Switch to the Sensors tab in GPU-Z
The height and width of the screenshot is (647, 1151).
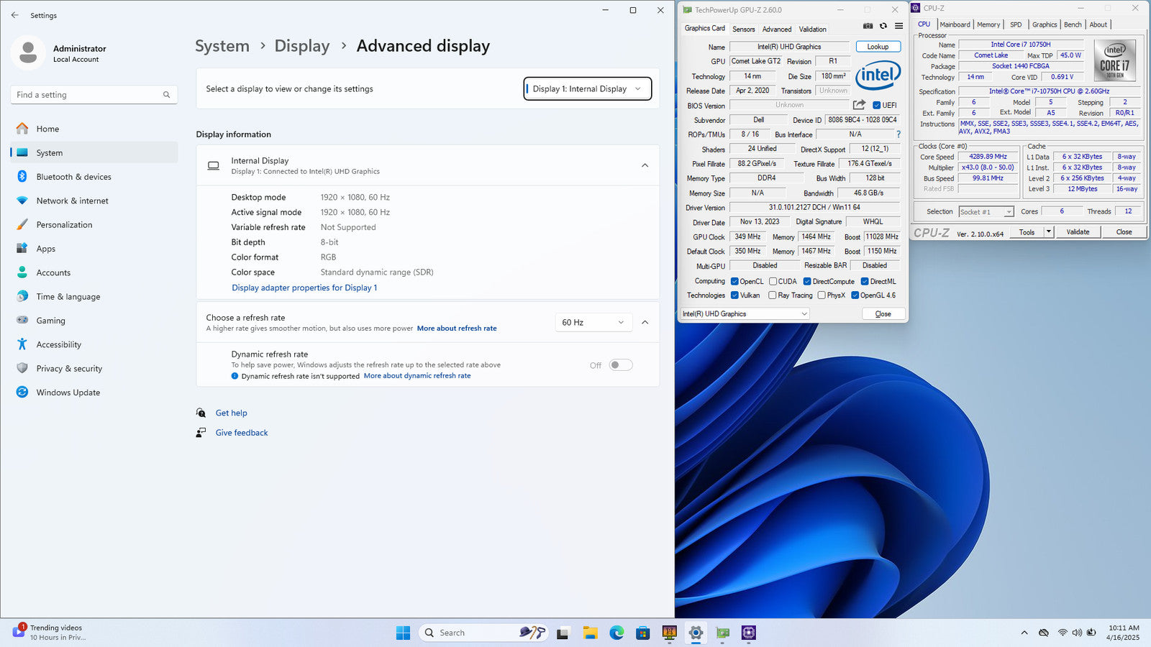pos(744,29)
